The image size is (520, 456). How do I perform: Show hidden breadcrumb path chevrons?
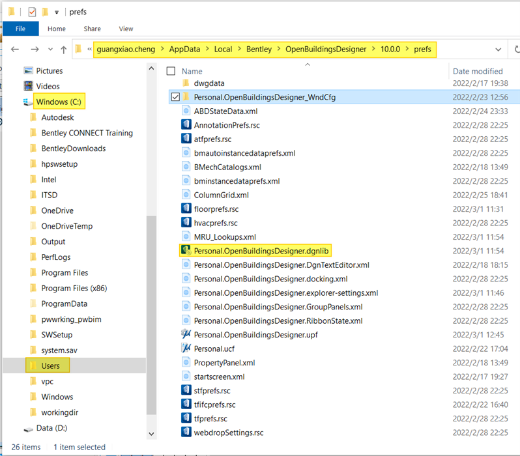pos(89,50)
